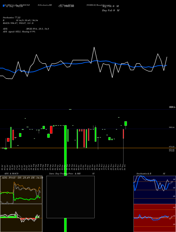
Task: Open the ADX indicator mini chart
Action: coord(21,190)
